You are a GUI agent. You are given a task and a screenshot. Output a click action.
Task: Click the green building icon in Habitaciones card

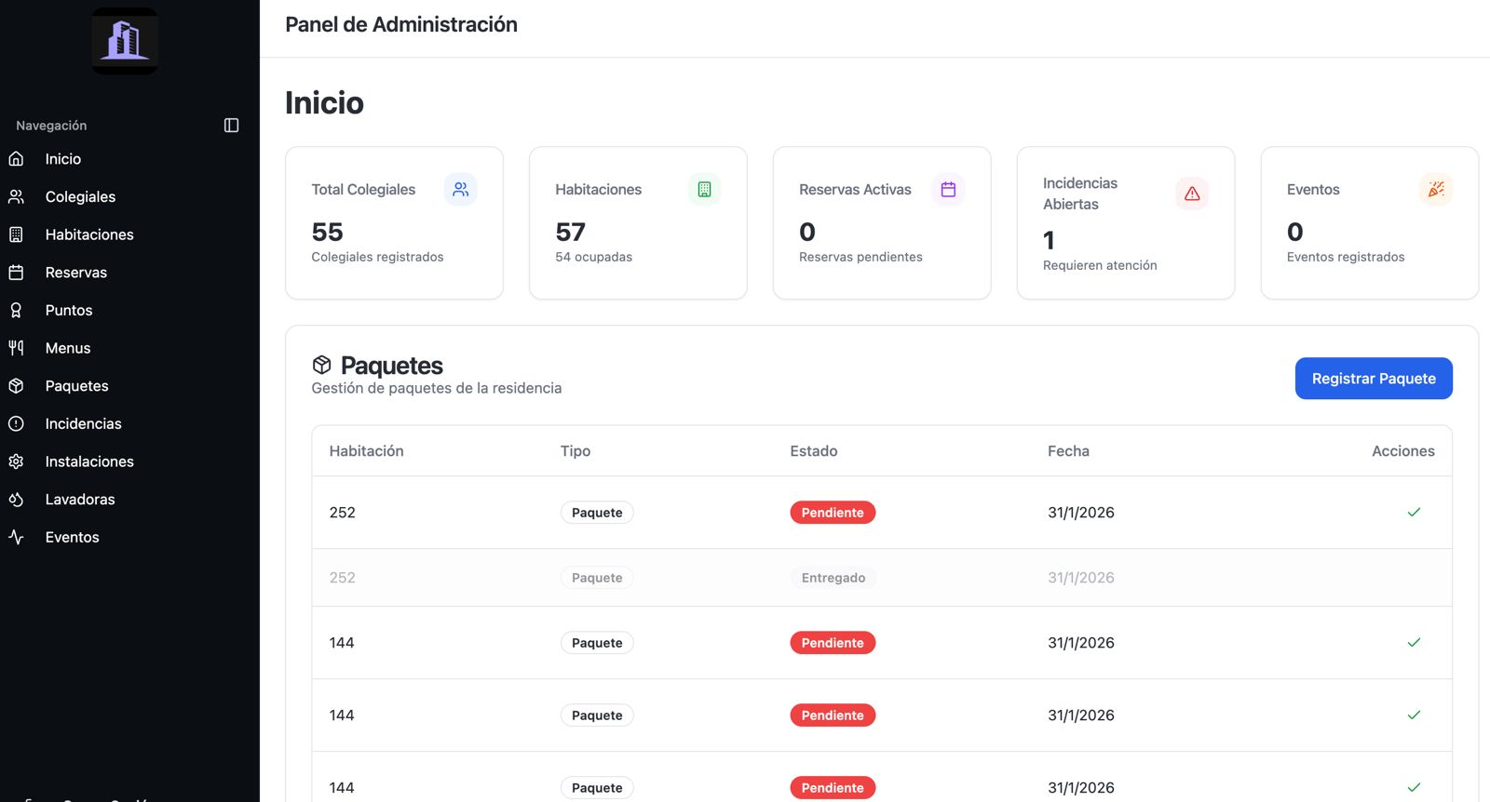(x=704, y=189)
